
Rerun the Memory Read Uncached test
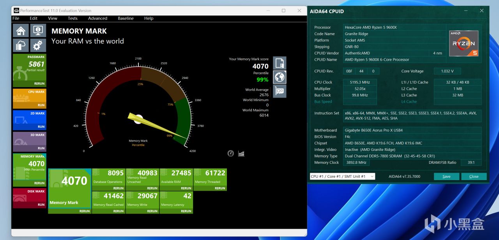coord(152,188)
